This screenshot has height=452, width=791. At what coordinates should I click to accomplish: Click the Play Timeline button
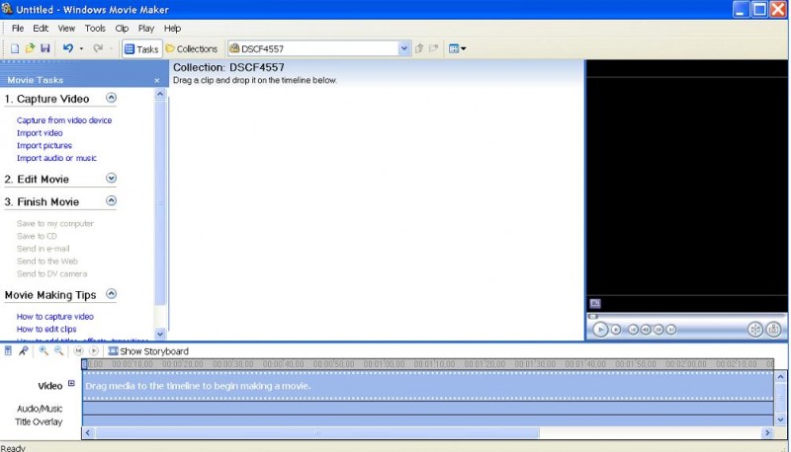coord(93,350)
